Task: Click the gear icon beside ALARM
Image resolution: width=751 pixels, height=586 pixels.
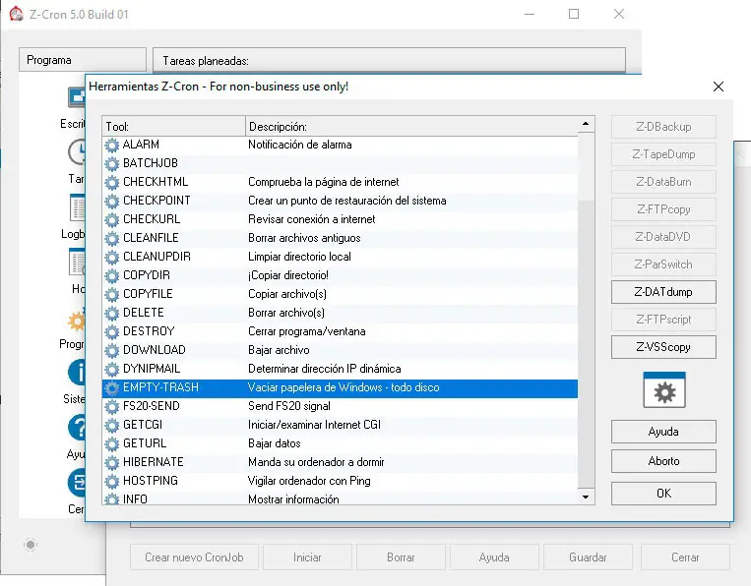Action: coord(111,145)
